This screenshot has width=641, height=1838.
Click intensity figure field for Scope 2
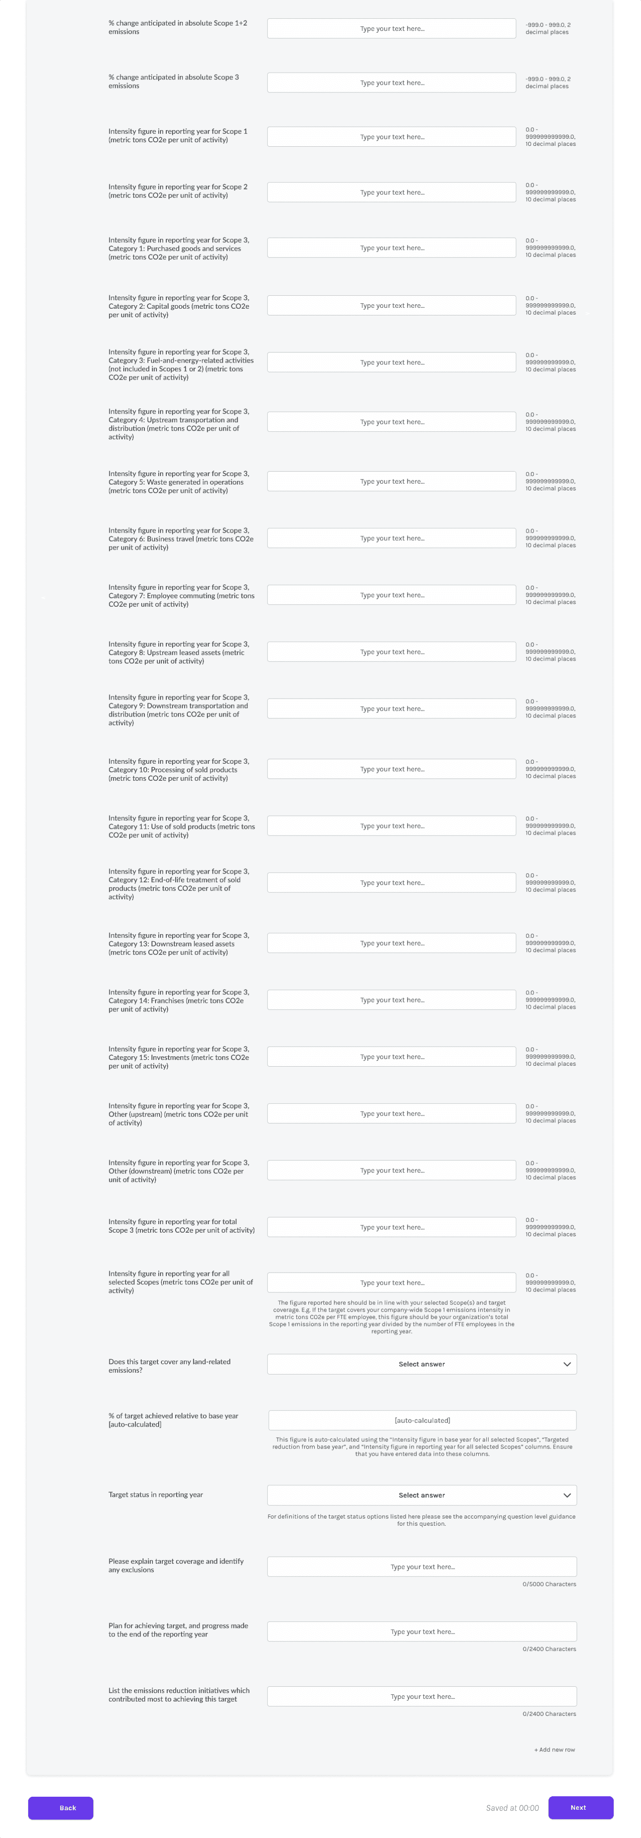click(391, 193)
